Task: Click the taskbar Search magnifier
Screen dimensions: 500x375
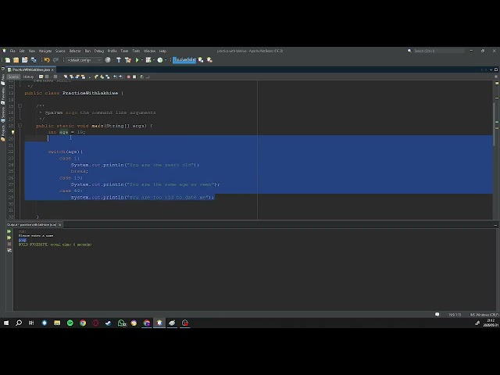Action: click(19, 323)
